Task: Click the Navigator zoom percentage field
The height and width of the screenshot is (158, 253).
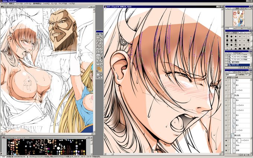Action: 229,28
